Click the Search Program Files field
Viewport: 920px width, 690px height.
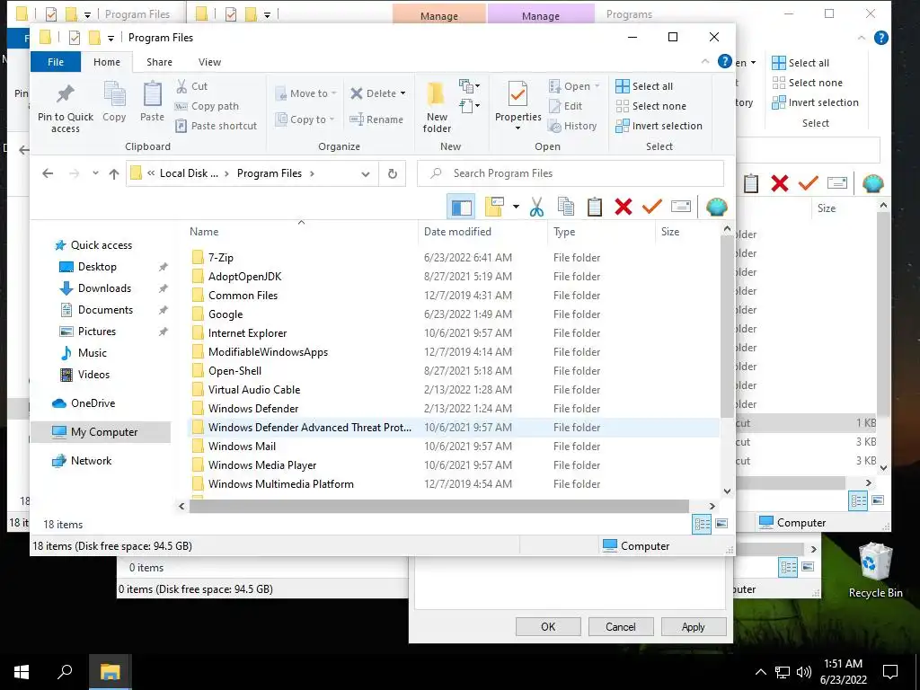point(571,173)
